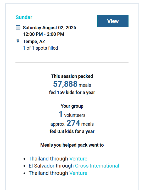Screen dimensions: 145x190
Task: Open Venture link in first Thailand bullet
Action: [x=78, y=159]
